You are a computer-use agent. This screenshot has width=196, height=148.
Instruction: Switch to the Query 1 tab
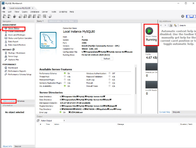pyautogui.click(x=40, y=21)
